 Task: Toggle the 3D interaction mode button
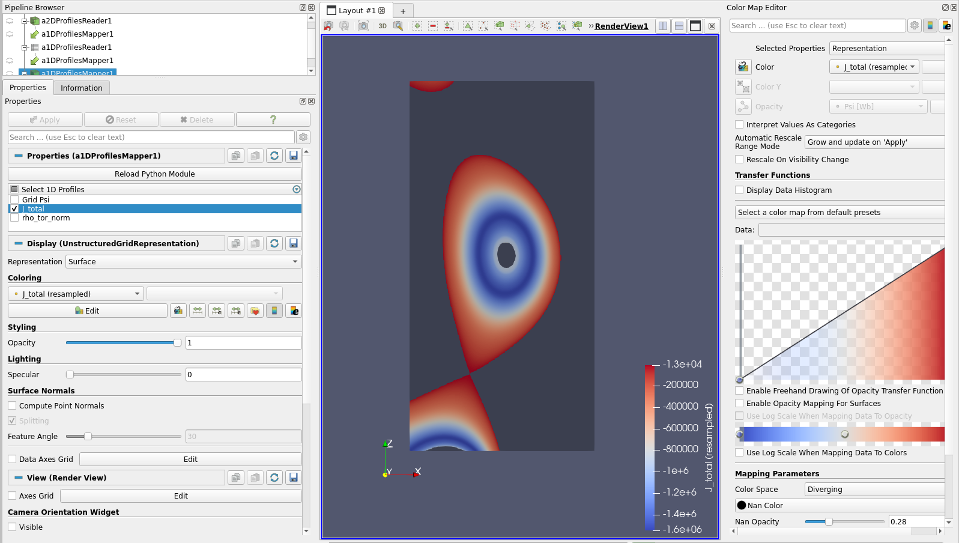click(x=383, y=26)
